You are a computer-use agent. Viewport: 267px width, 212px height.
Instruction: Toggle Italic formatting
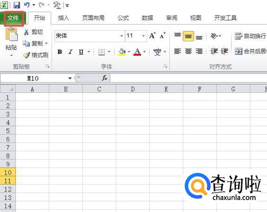[71, 51]
